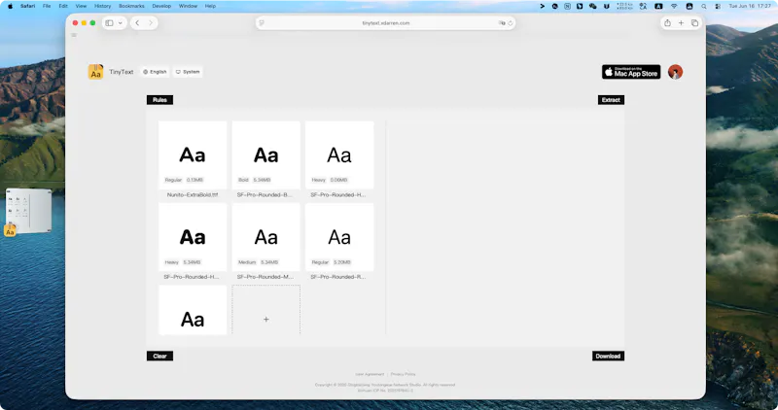
Task: Open the Safari menu
Action: click(x=28, y=6)
